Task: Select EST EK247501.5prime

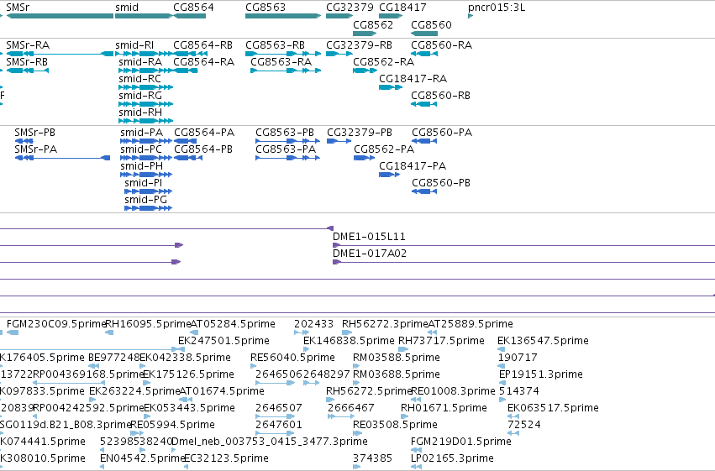Action: (x=223, y=341)
